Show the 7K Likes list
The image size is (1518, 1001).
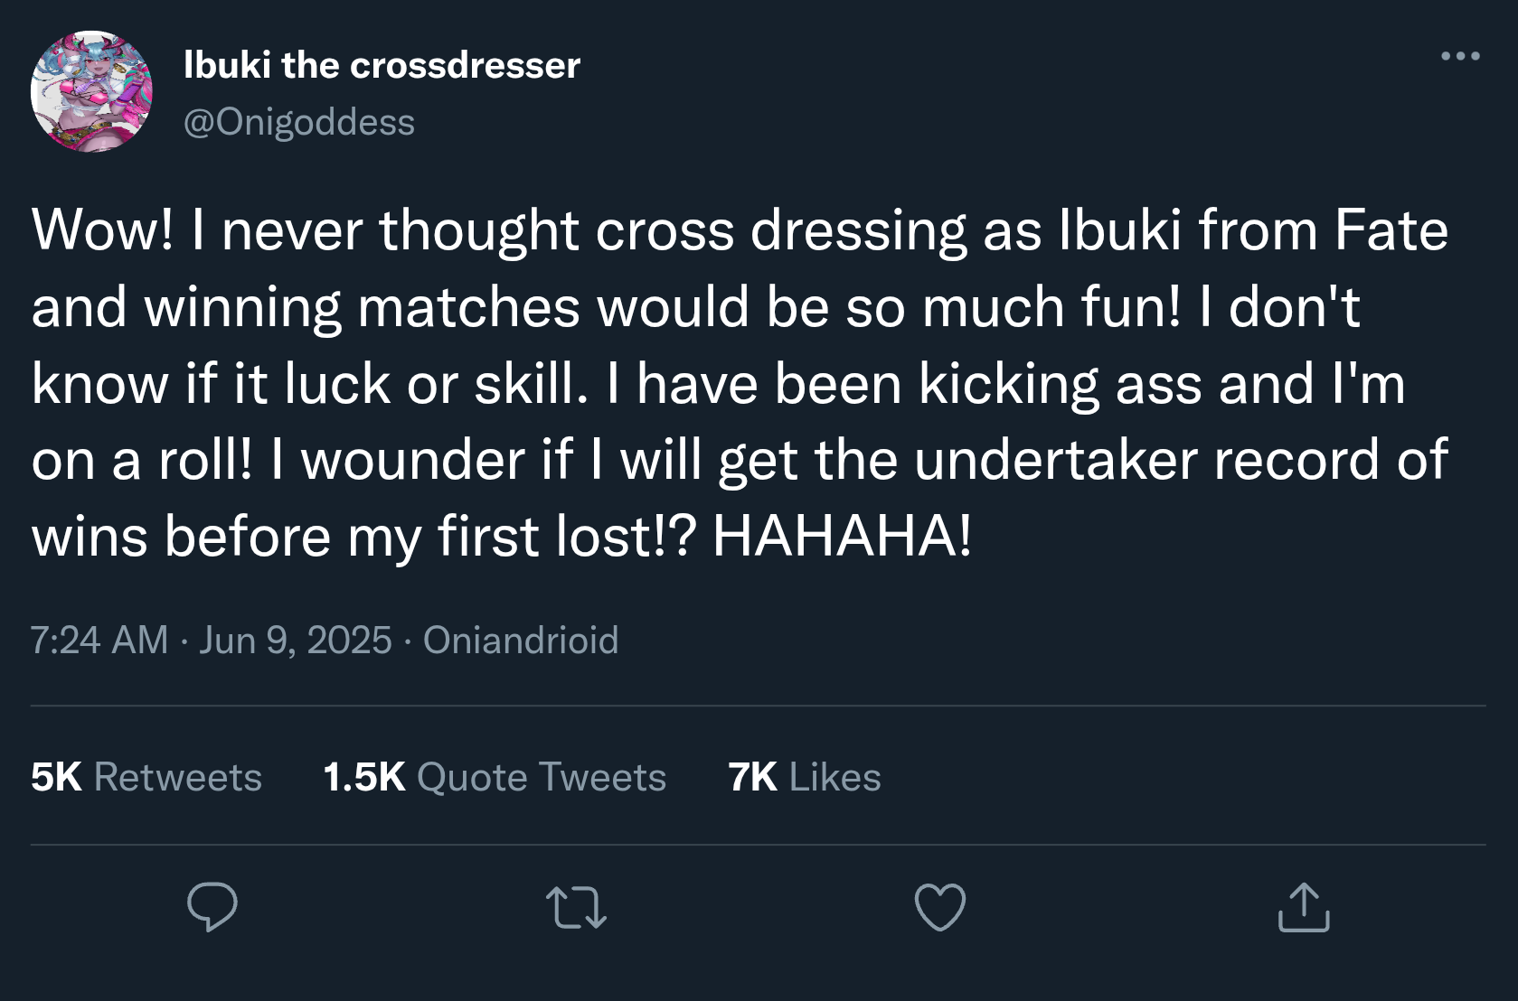[805, 777]
